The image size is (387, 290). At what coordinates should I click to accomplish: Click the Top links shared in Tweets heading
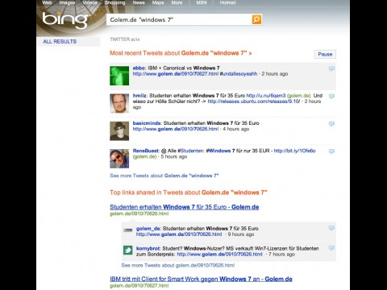(x=189, y=193)
